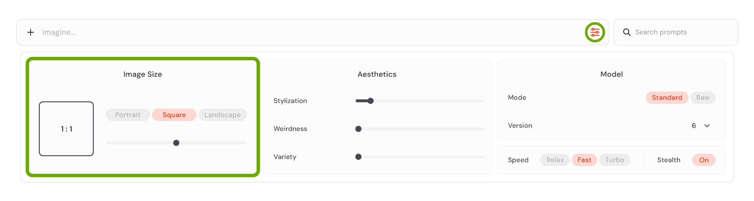This screenshot has width=754, height=201.
Task: Select the Raw mode option
Action: (x=703, y=98)
